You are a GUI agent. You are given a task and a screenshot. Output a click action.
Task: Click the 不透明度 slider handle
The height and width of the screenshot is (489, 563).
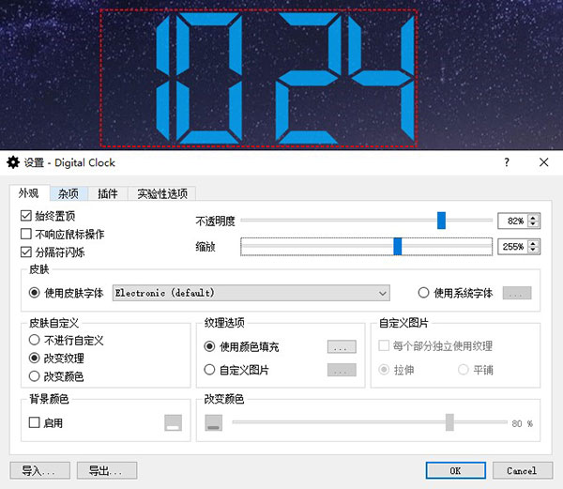coord(441,221)
